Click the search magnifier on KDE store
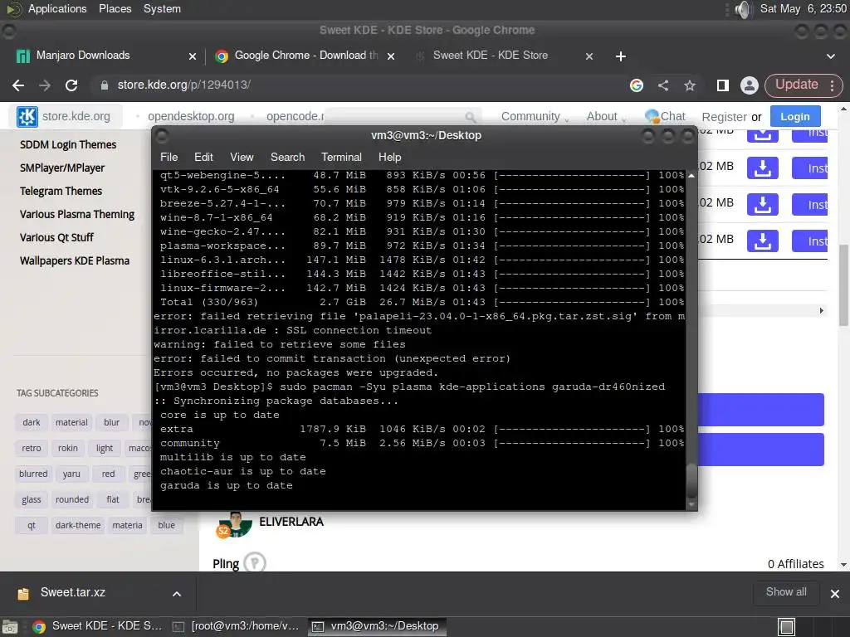850x637 pixels. point(471,117)
